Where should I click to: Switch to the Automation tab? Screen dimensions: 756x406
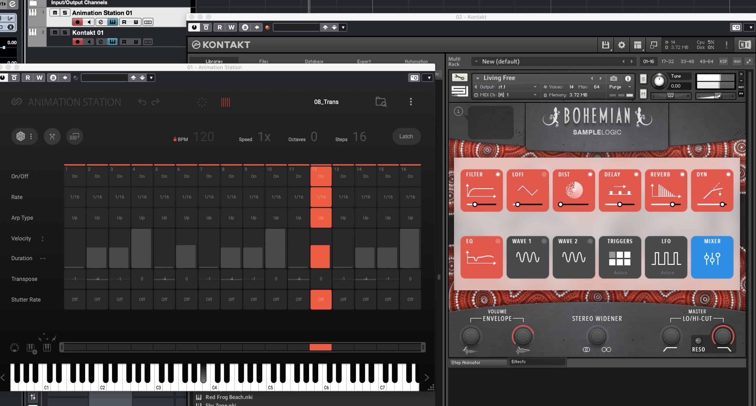(x=416, y=61)
